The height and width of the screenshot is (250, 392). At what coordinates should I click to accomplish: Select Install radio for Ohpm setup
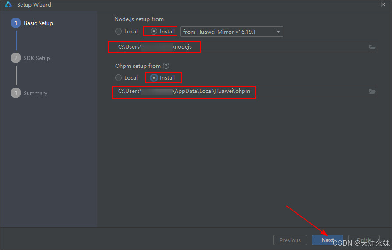point(162,78)
